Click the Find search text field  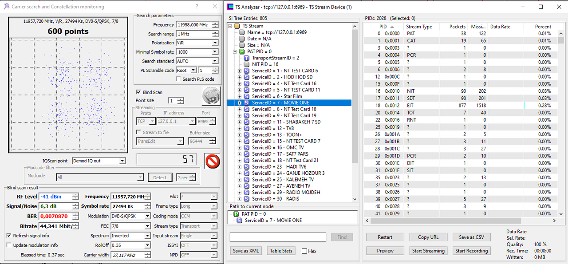[278, 237]
